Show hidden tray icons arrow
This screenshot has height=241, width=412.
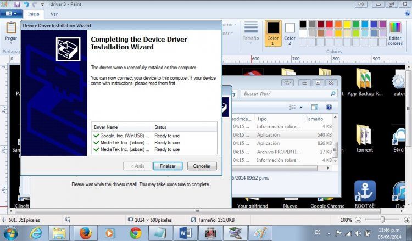tap(329, 233)
